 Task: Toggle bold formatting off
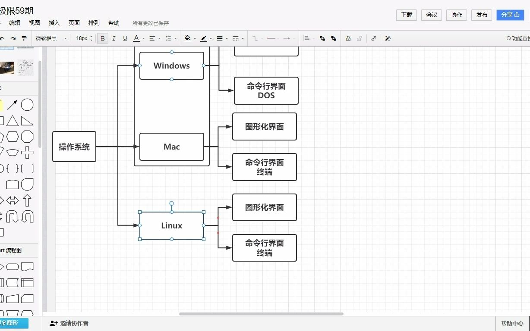pos(102,38)
